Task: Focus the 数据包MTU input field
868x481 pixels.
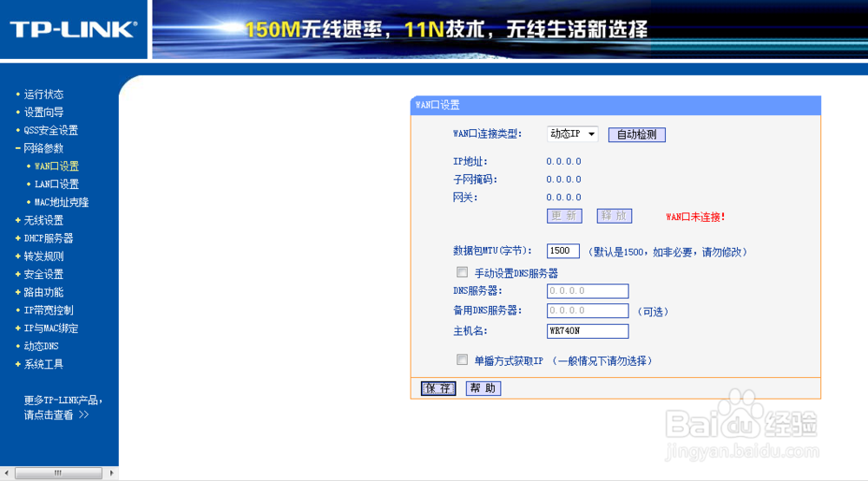Action: tap(563, 251)
